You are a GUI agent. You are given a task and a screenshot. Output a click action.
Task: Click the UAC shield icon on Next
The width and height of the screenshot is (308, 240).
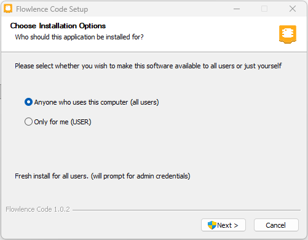click(x=211, y=225)
